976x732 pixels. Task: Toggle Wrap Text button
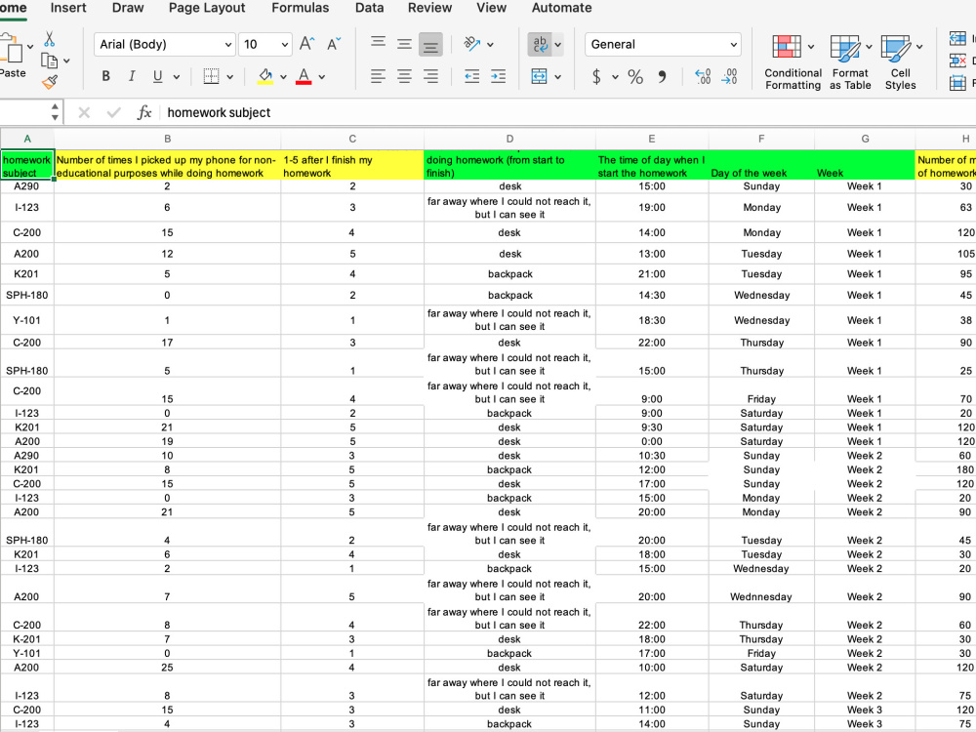[x=539, y=44]
